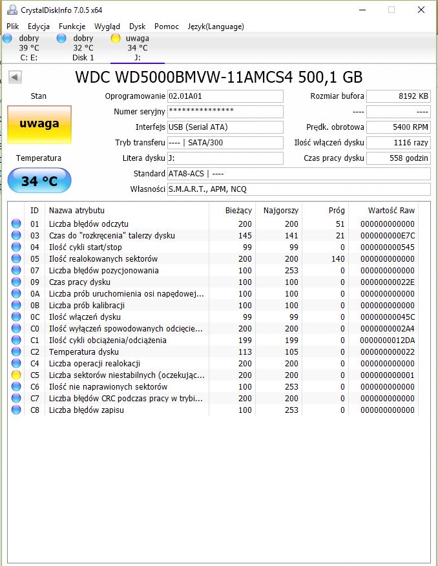Click the status orb of attribute C8
The height and width of the screenshot is (566, 438).
16,410
